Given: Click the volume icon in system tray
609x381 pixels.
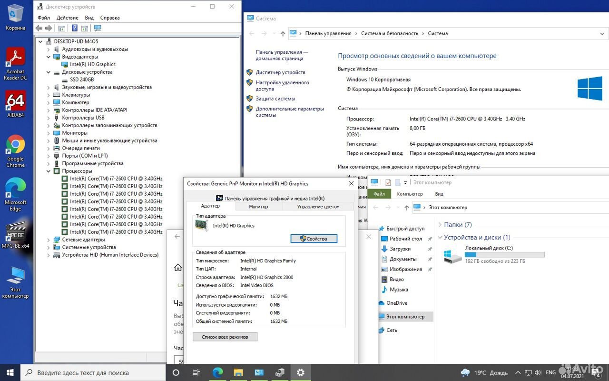Looking at the screenshot, I should coord(538,372).
